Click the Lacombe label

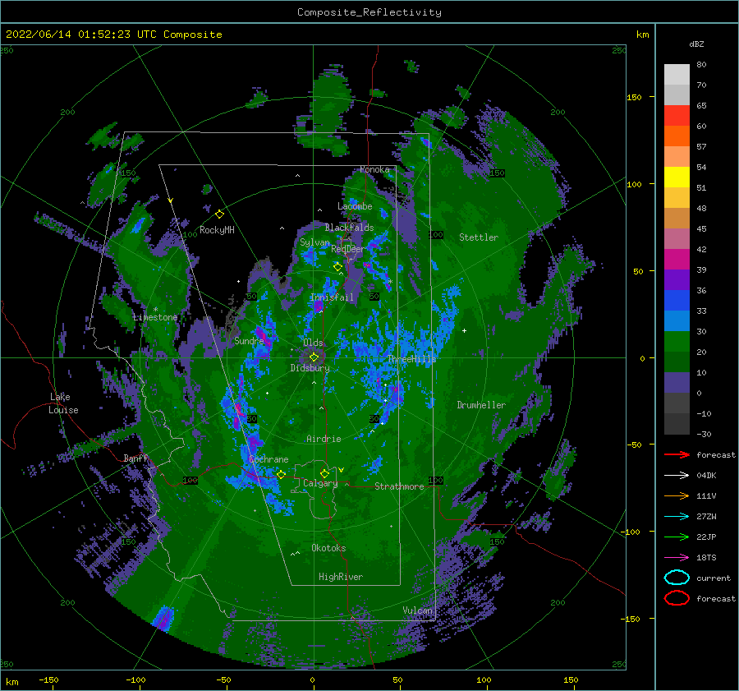(x=355, y=206)
